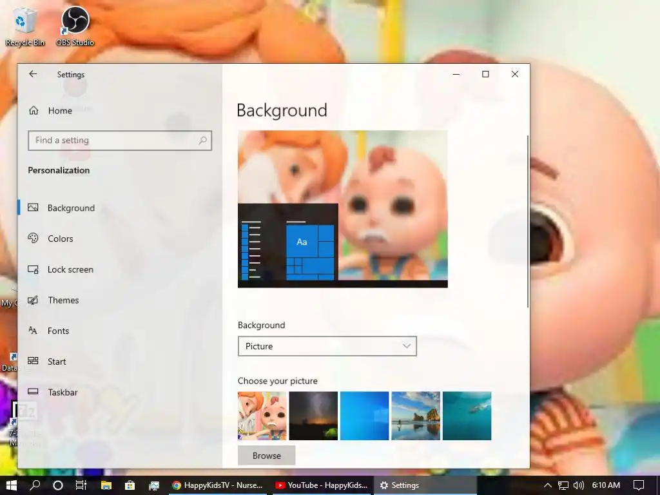
Task: Open the network status tray icon
Action: point(563,485)
